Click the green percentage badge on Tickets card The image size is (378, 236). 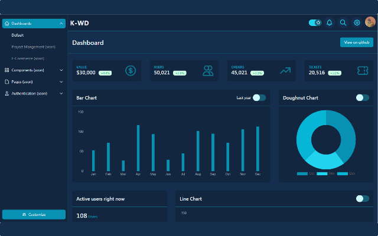coord(335,73)
